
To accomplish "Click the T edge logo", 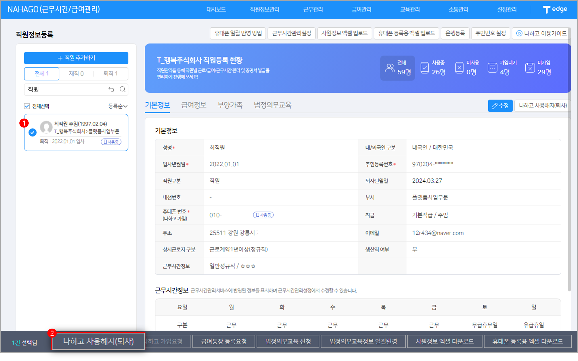I will tap(555, 9).
